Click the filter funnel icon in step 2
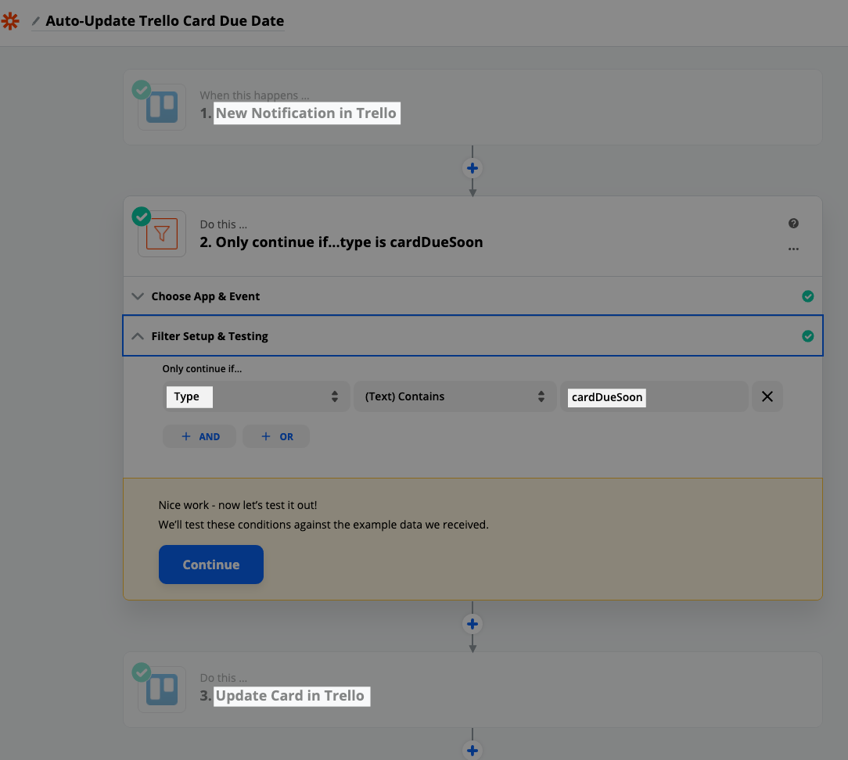Image resolution: width=848 pixels, height=760 pixels. [162, 234]
